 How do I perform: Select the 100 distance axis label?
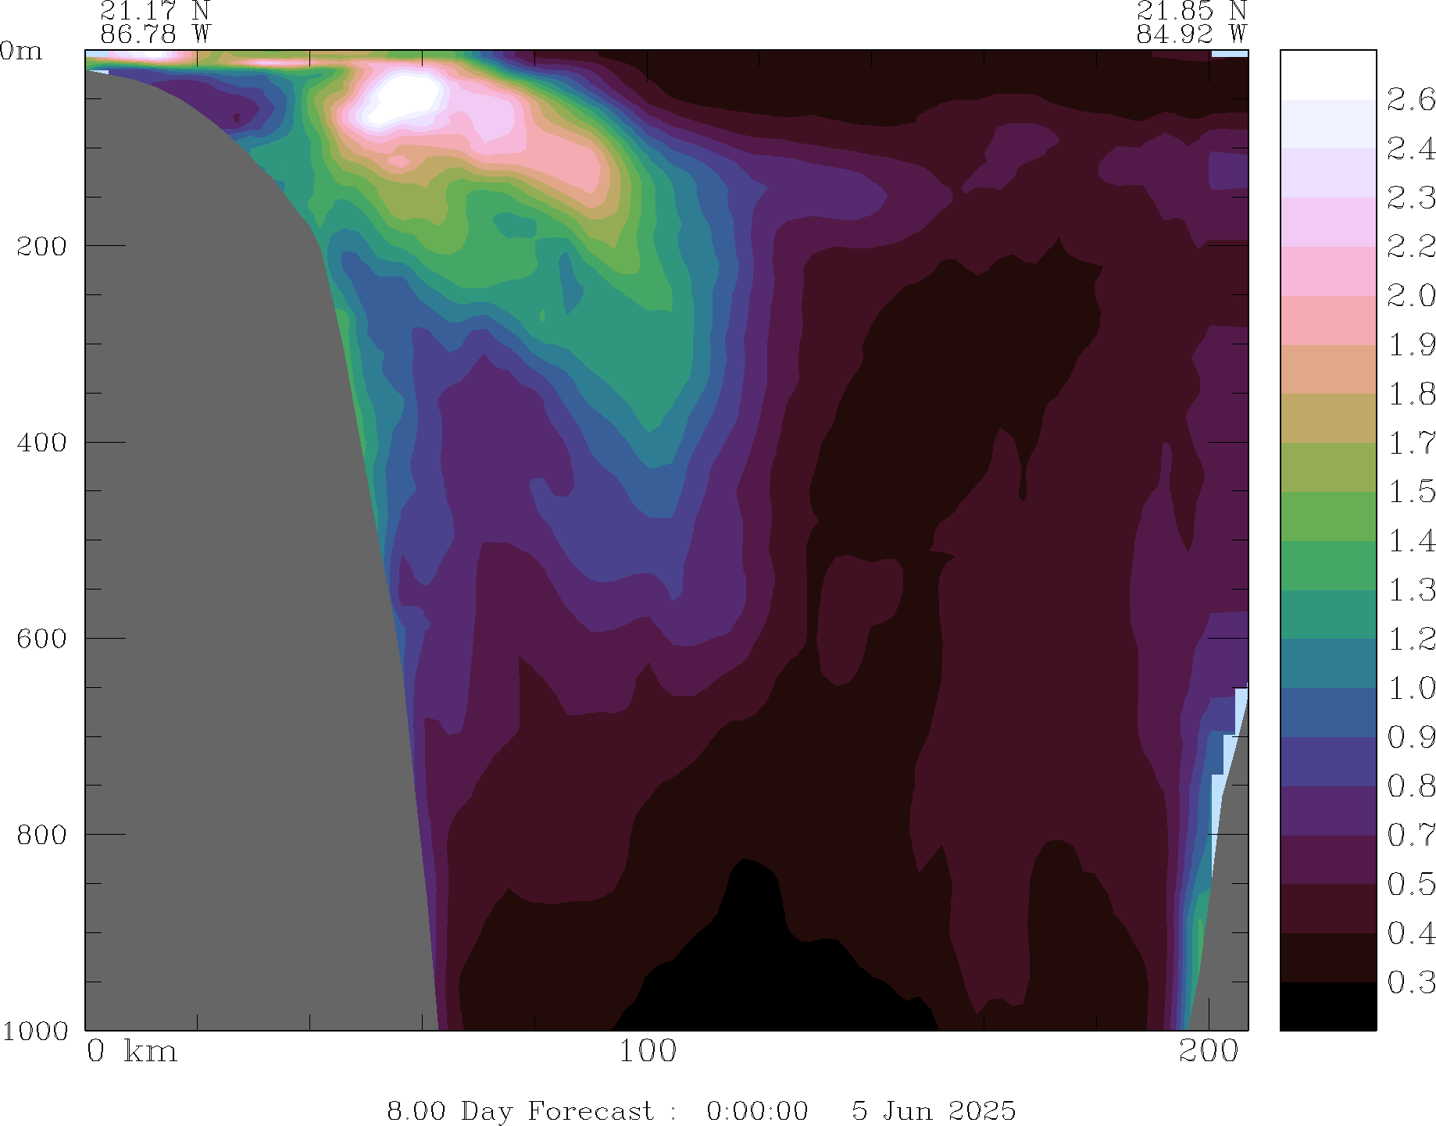(648, 1051)
